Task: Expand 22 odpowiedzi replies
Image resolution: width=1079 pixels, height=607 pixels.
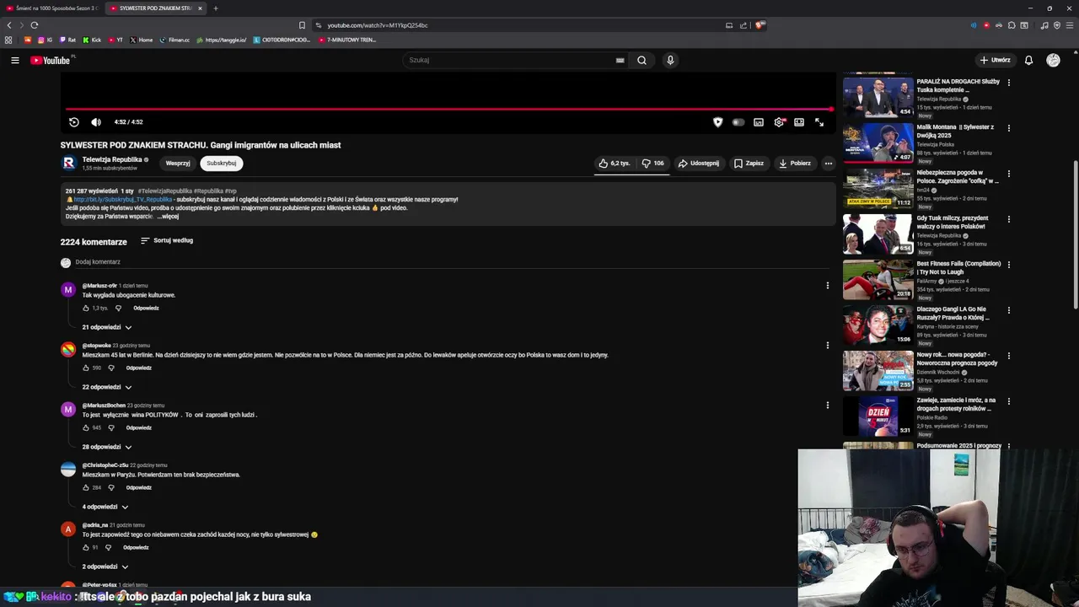Action: 106,387
